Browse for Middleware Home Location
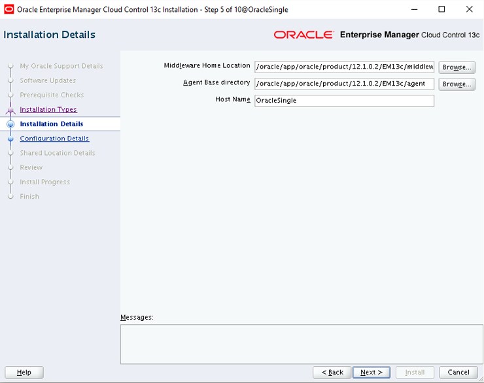The image size is (484, 383). (x=457, y=67)
